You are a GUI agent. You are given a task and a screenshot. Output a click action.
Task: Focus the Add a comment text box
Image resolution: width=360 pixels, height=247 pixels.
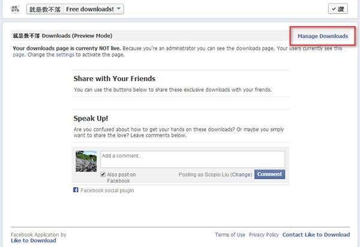point(192,159)
